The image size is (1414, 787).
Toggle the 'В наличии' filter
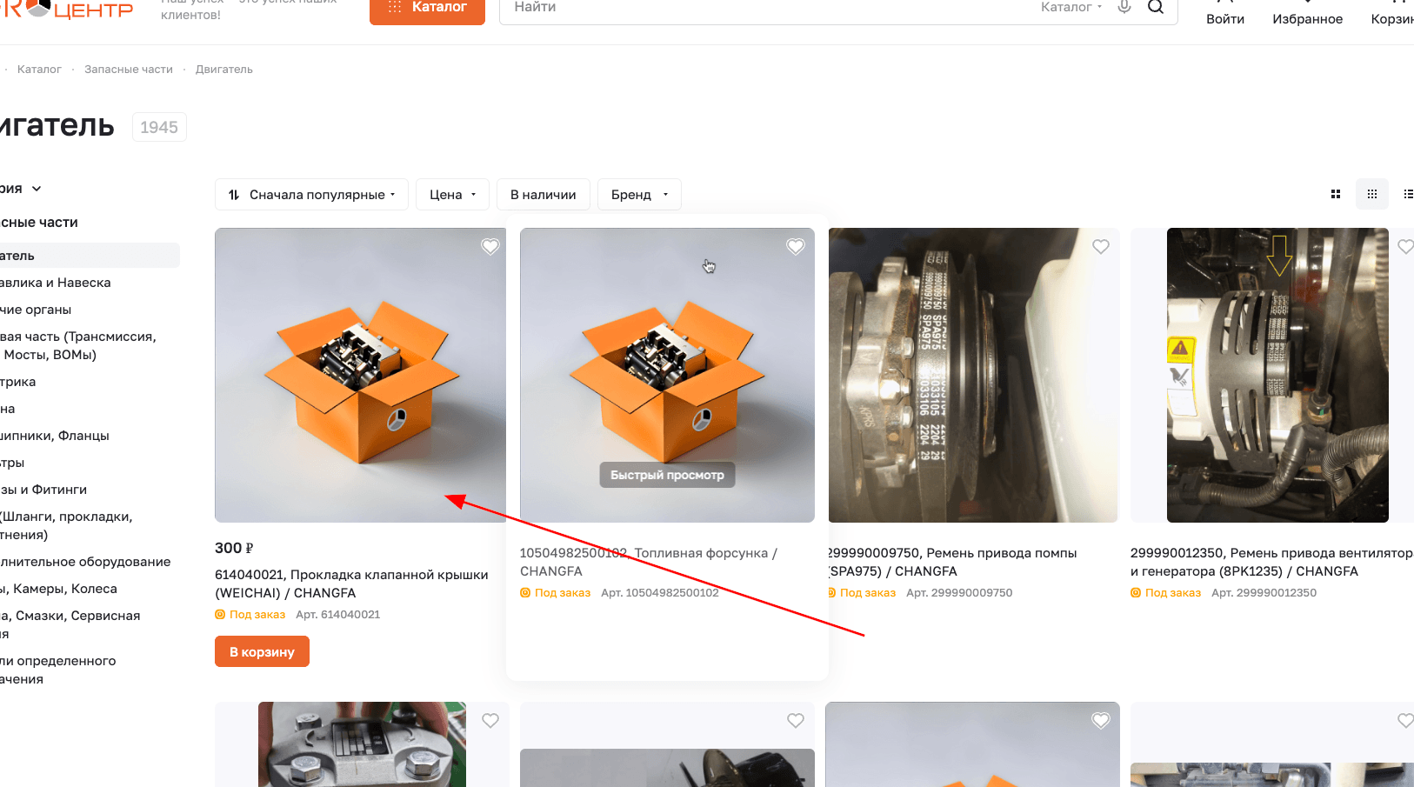tap(544, 195)
